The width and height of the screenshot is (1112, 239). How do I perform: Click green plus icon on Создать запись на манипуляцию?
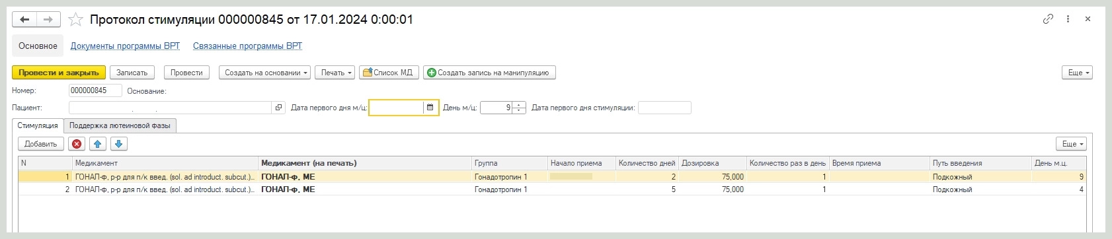click(432, 73)
